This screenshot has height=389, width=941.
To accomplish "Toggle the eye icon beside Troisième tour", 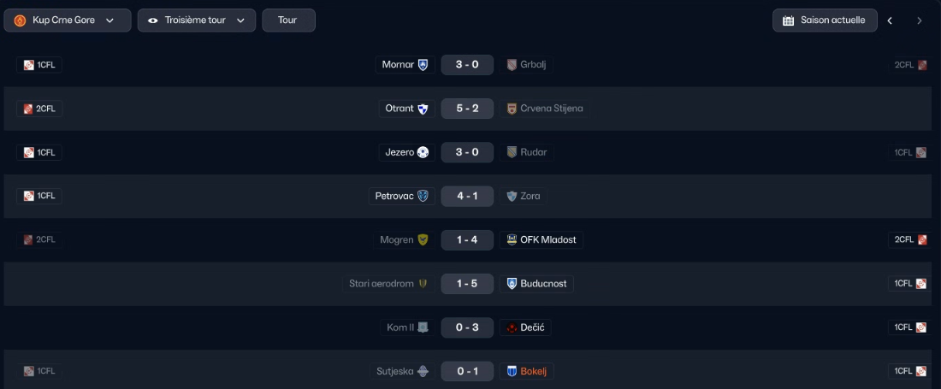I will point(153,21).
